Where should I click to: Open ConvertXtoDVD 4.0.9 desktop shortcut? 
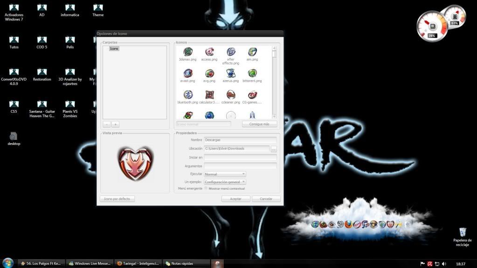click(14, 77)
